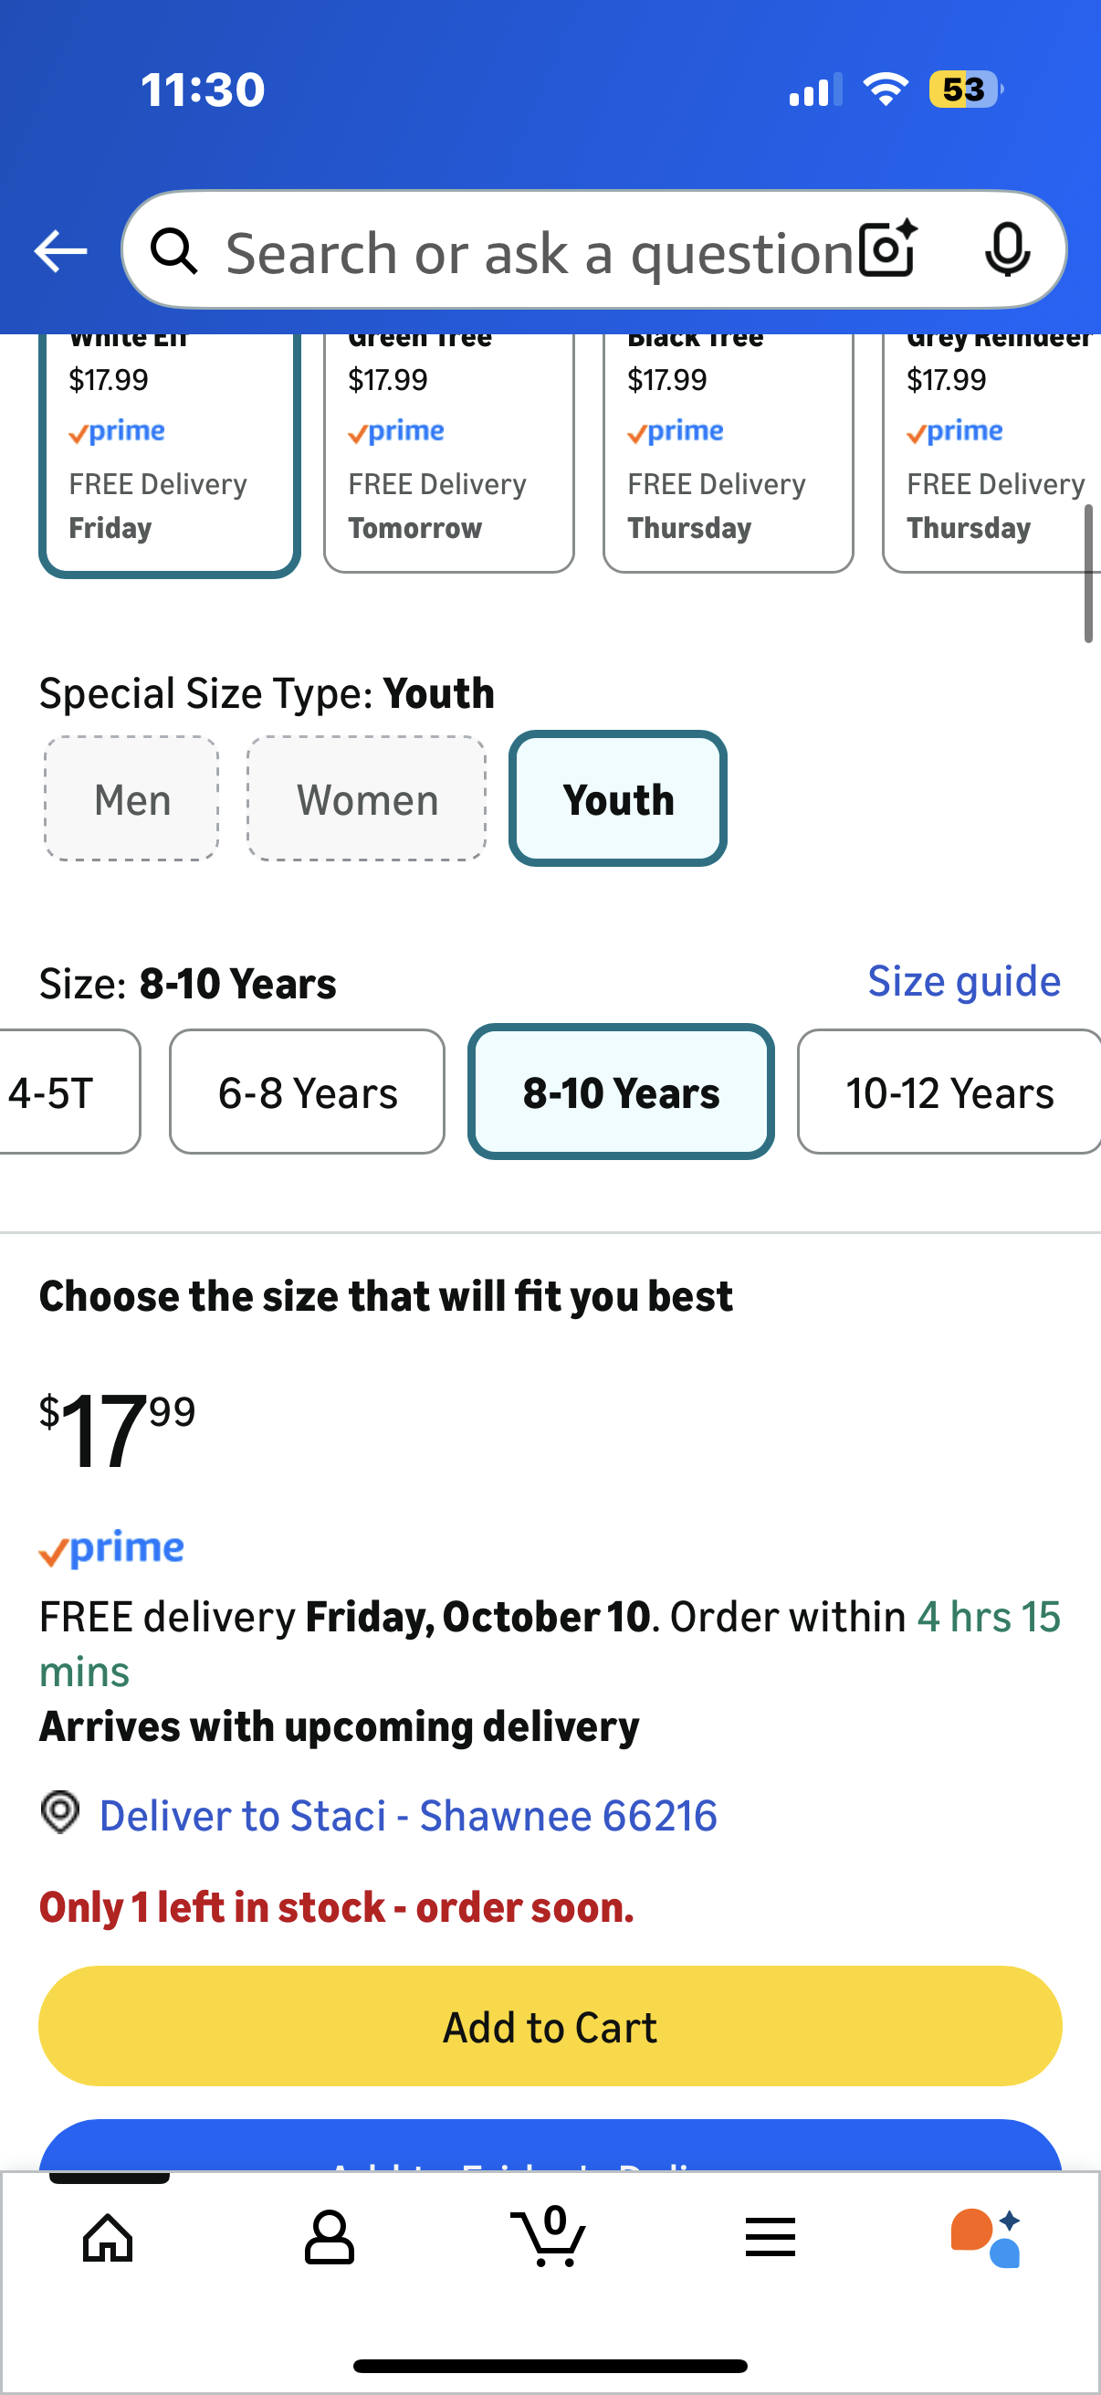The height and width of the screenshot is (2395, 1101).
Task: Change delivery address Staci - Shawnee 66216
Action: click(x=407, y=1816)
